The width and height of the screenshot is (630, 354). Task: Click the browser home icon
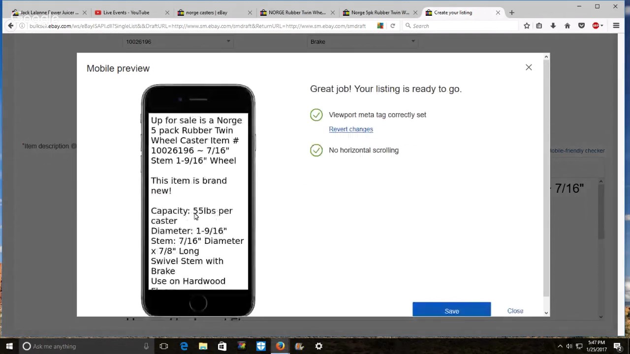pyautogui.click(x=567, y=26)
